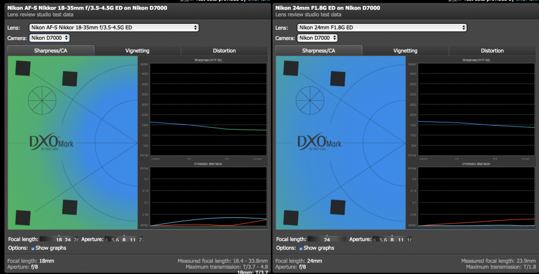Click Aperture: f/8 readout under 18mm
Image resolution: width=539 pixels, height=274 pixels.
point(23,267)
